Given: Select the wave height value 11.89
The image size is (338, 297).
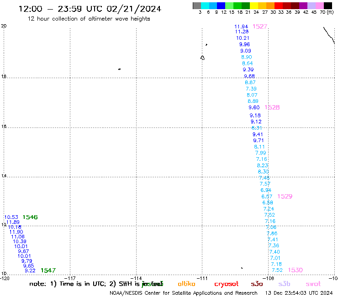Looking at the screenshot, I should click(13, 223).
